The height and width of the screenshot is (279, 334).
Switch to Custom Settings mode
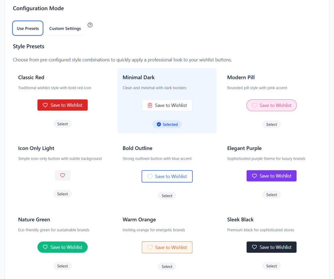click(65, 28)
